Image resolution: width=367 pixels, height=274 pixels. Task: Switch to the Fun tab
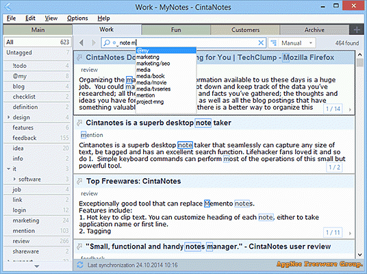[176, 29]
